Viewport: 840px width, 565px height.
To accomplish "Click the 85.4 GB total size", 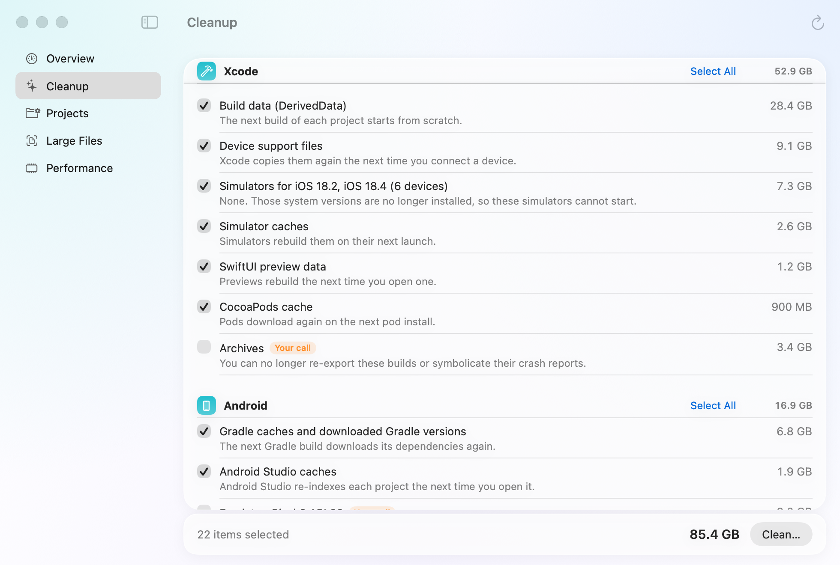I will 714,534.
